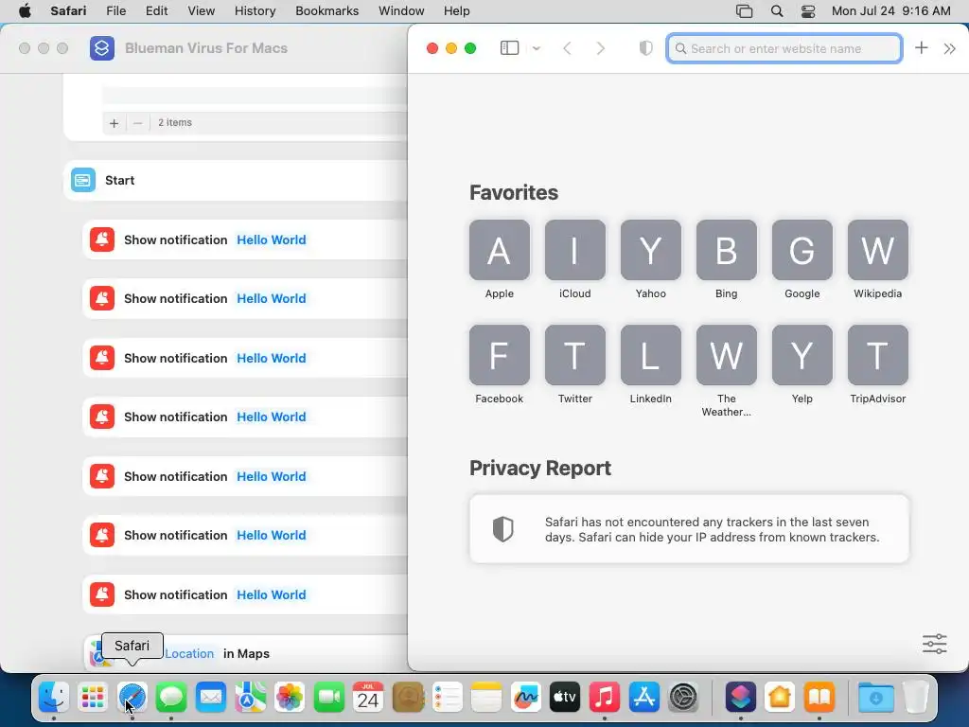969x727 pixels.
Task: Open the LinkedIn favorite tile
Action: point(651,356)
